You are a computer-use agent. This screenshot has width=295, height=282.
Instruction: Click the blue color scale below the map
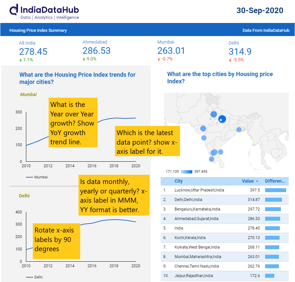coord(186,171)
